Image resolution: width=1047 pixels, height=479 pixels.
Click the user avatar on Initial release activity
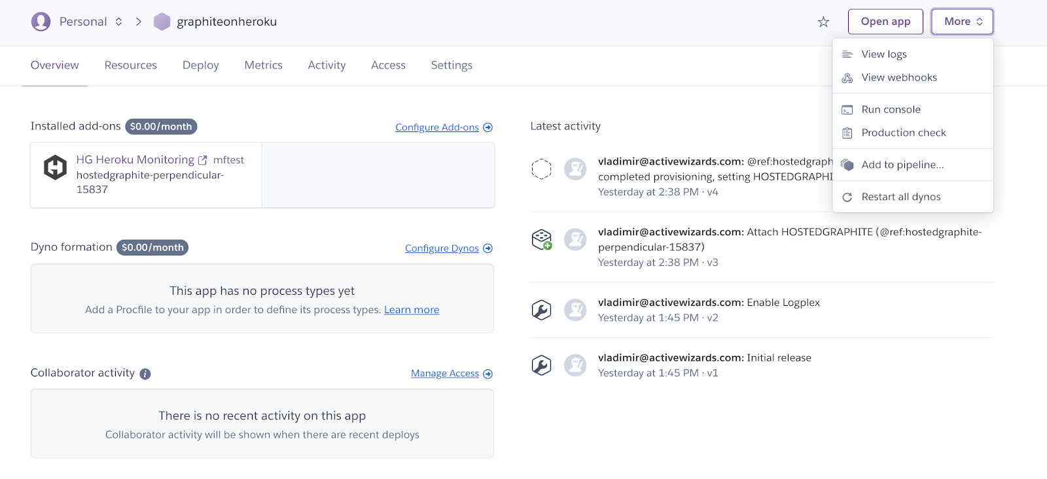575,365
